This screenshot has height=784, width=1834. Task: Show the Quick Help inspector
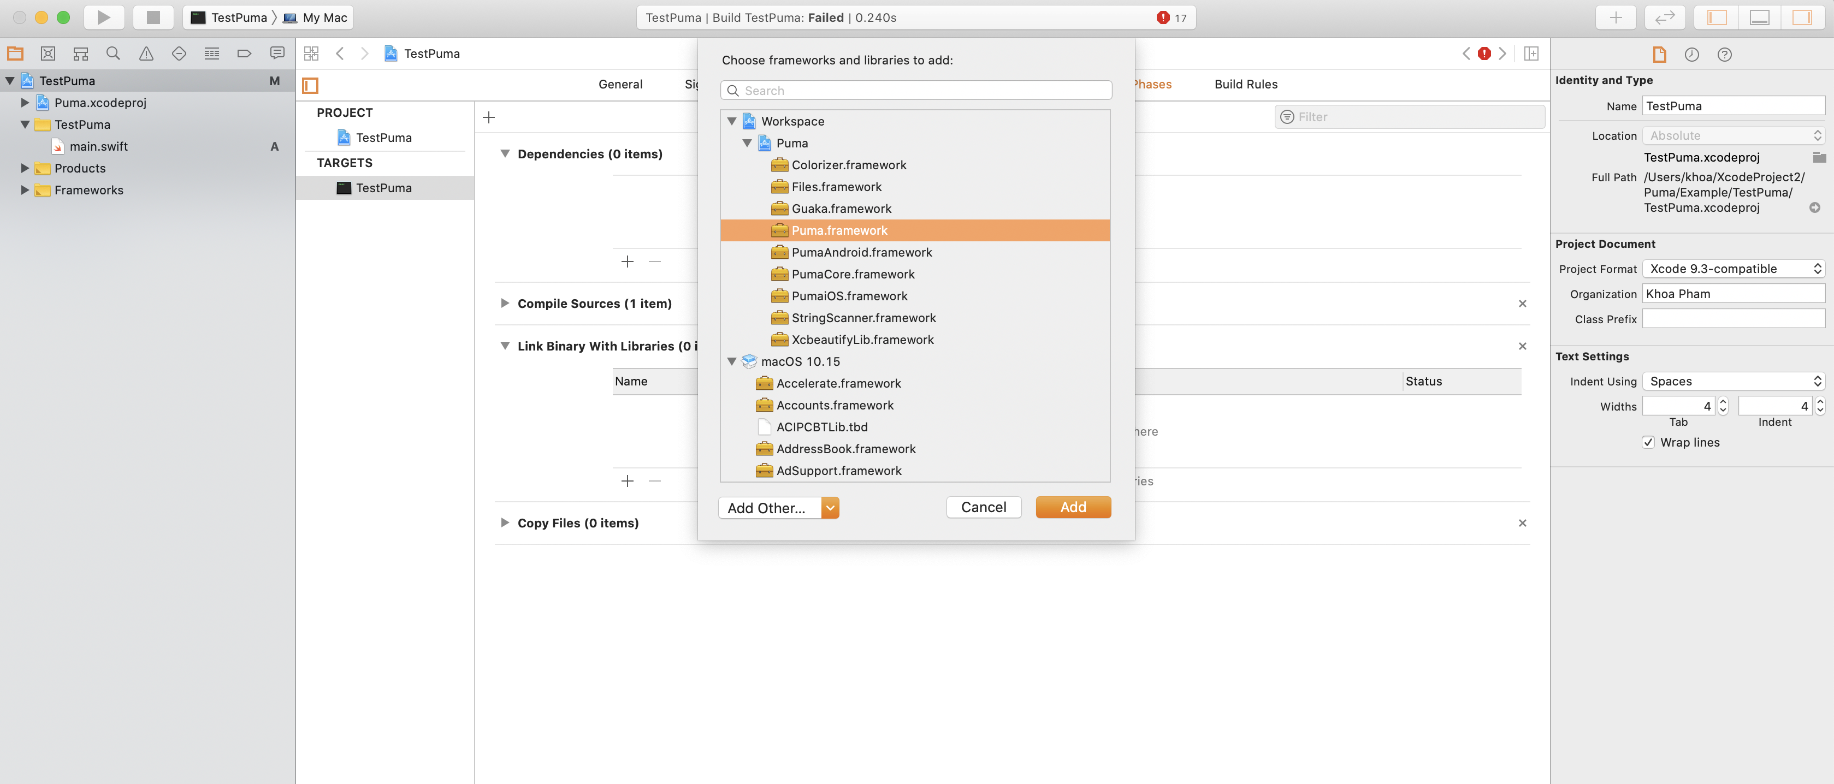[1724, 54]
